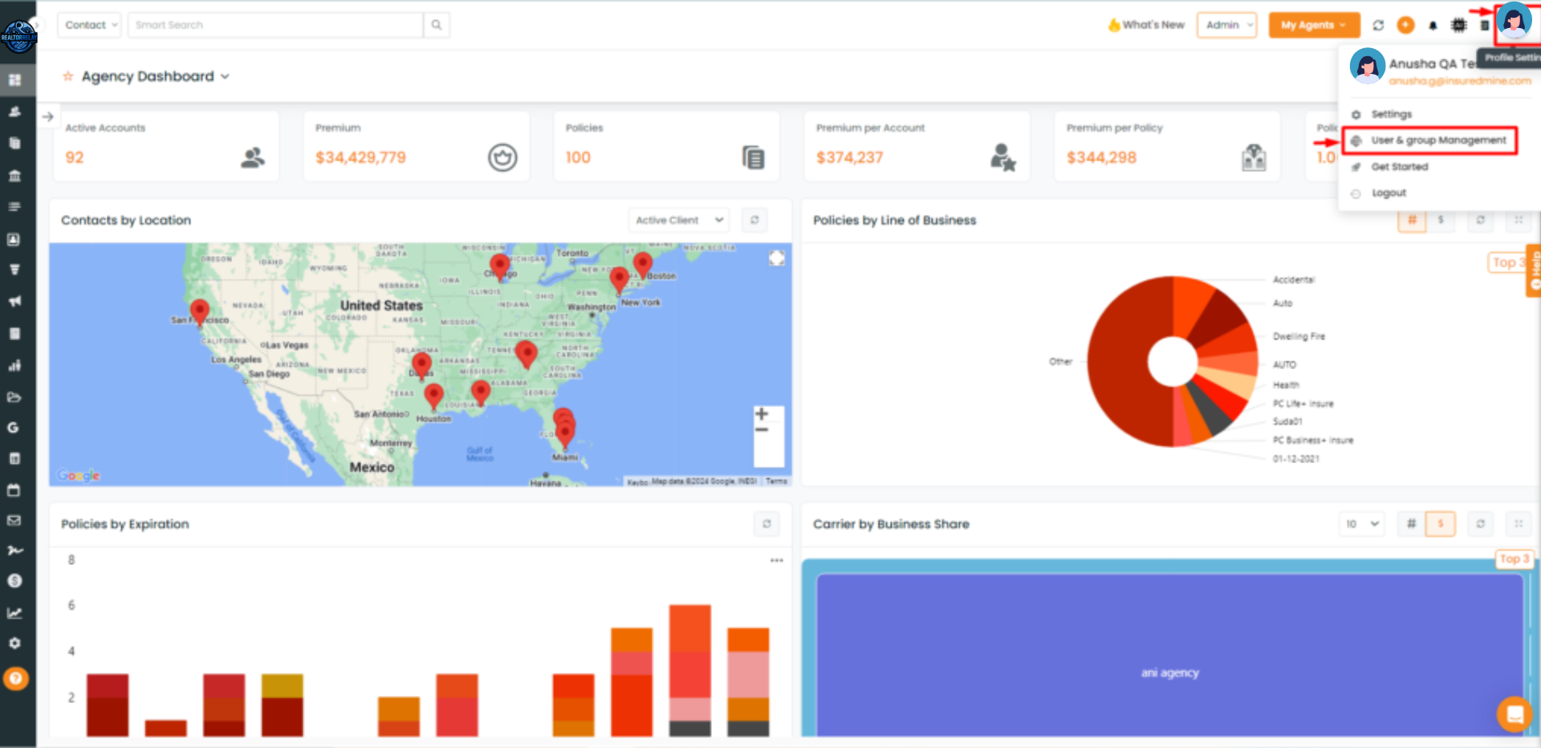Select the Contacts icon in the left sidebar

point(14,112)
